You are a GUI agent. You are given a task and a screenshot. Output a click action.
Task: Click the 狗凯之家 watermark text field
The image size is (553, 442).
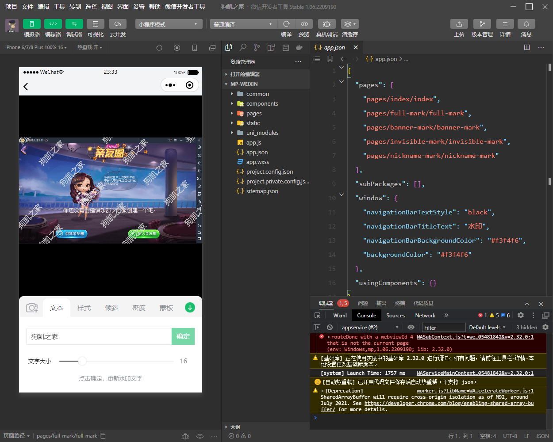coord(99,336)
